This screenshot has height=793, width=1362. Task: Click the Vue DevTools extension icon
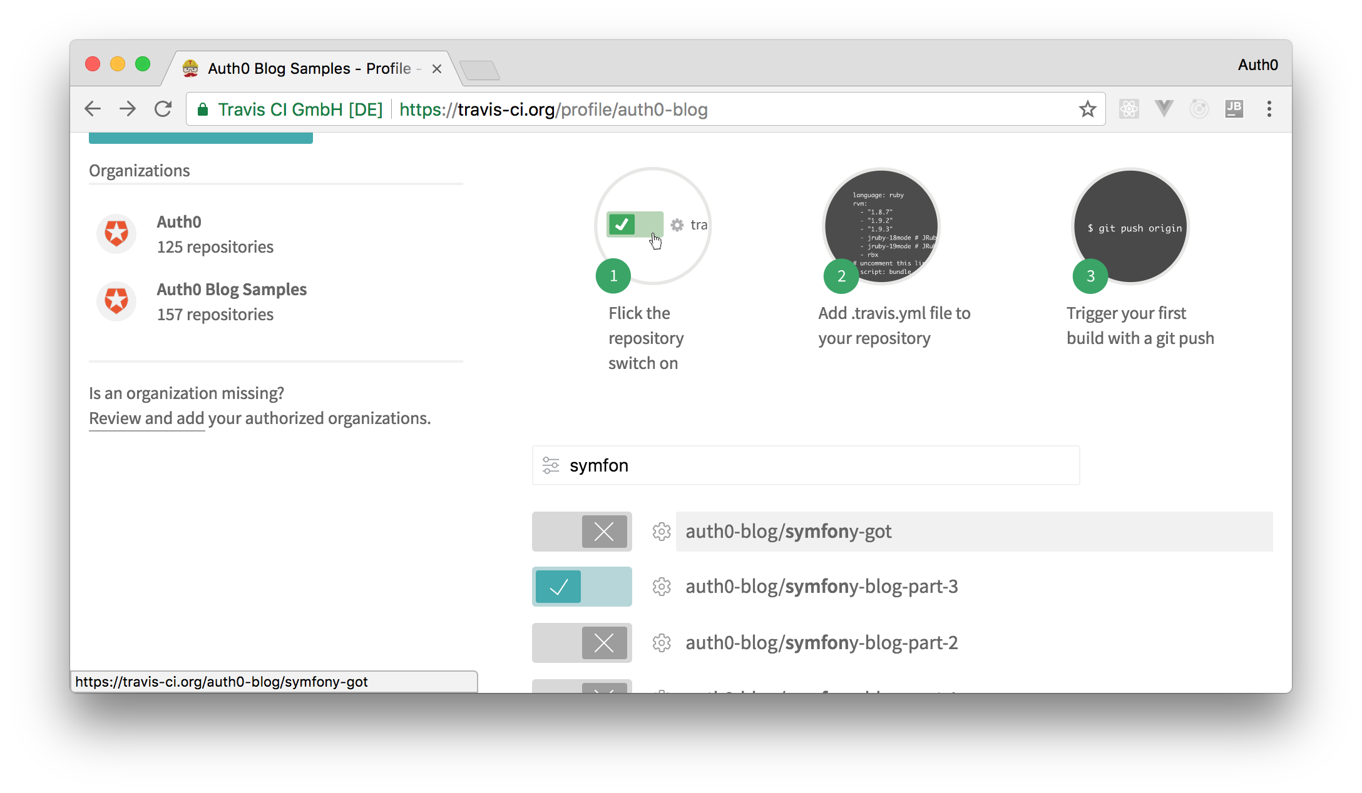pyautogui.click(x=1164, y=109)
